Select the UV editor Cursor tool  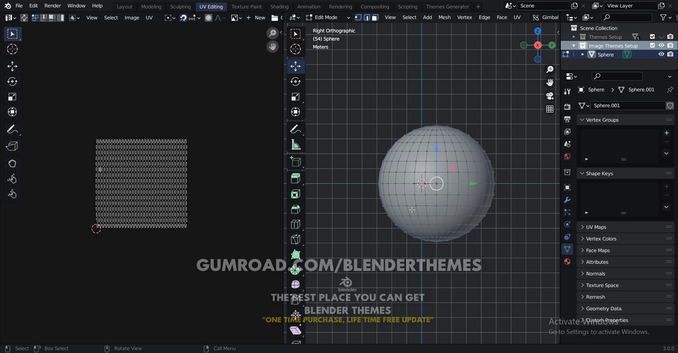(12, 49)
